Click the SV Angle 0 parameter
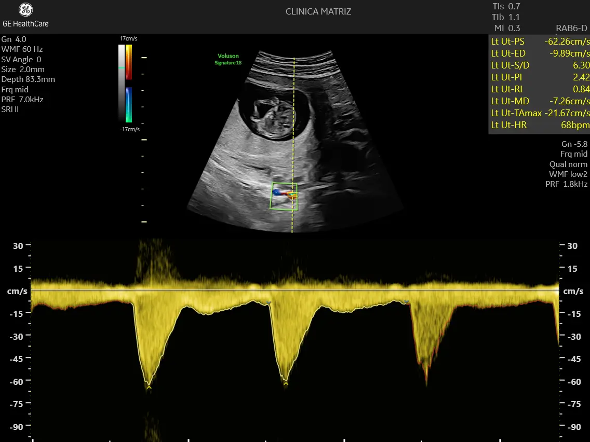Viewport: 590px width, 442px height. [x=21, y=59]
